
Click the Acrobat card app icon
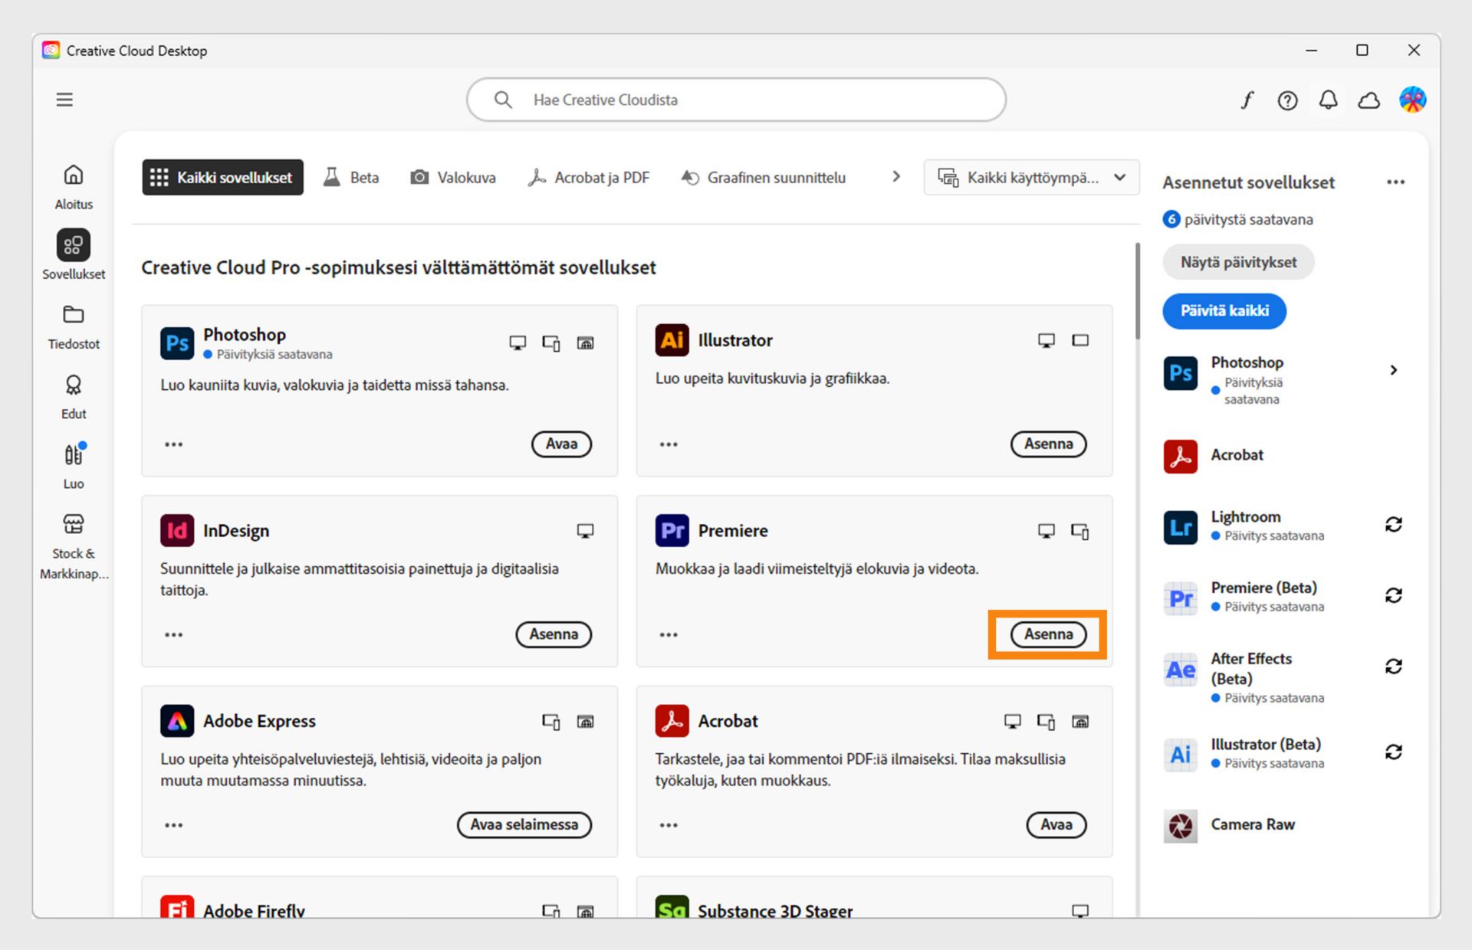pos(672,721)
